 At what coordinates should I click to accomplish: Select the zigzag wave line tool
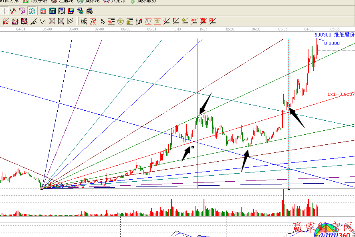pyautogui.click(x=13, y=11)
